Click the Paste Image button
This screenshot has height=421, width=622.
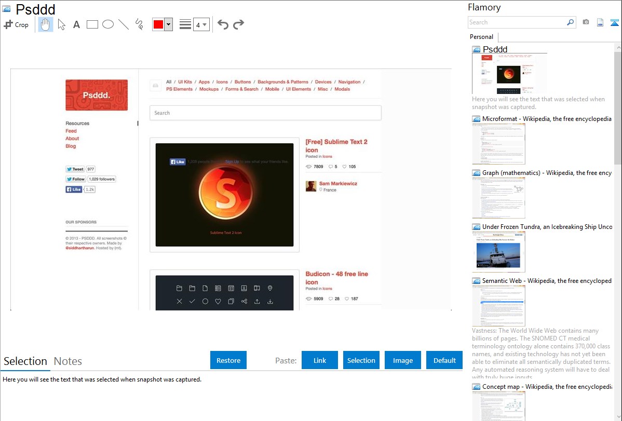point(402,360)
